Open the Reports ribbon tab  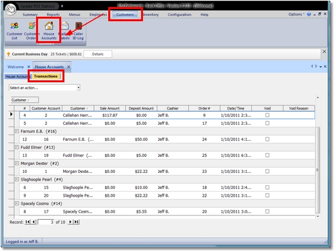tap(53, 15)
